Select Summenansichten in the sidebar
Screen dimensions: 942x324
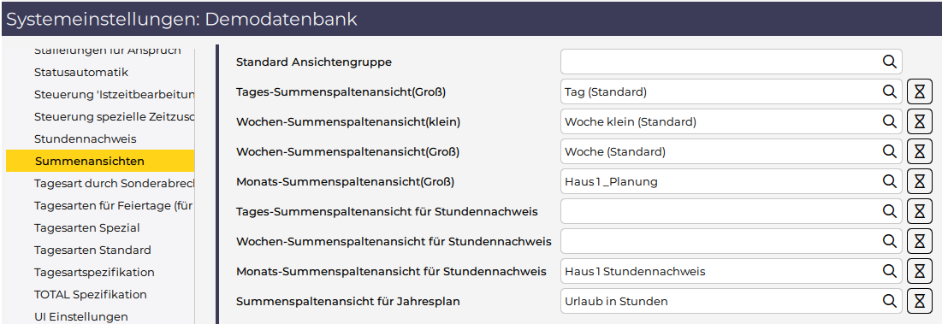(100, 161)
